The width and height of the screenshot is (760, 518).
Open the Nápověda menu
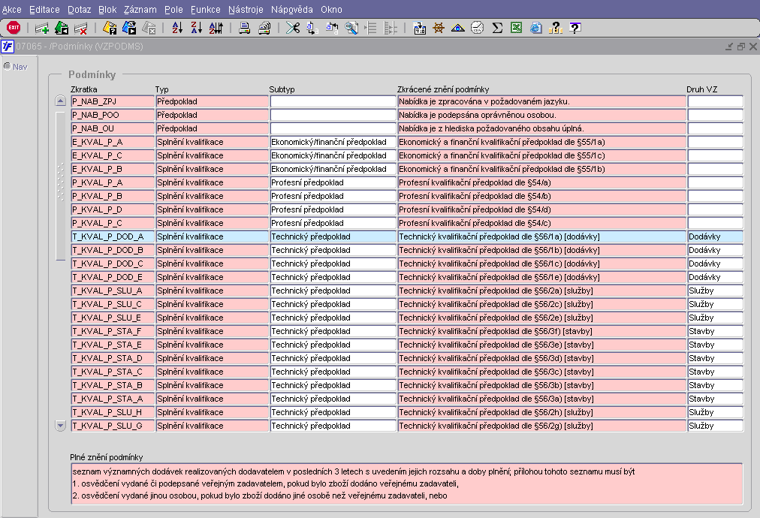click(292, 10)
